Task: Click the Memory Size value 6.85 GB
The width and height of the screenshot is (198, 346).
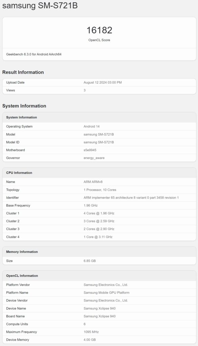Action: pyautogui.click(x=90, y=261)
